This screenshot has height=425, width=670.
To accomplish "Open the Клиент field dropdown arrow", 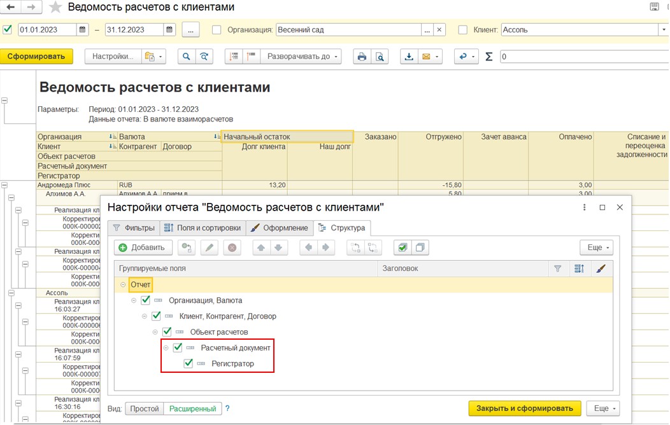I will [x=662, y=30].
